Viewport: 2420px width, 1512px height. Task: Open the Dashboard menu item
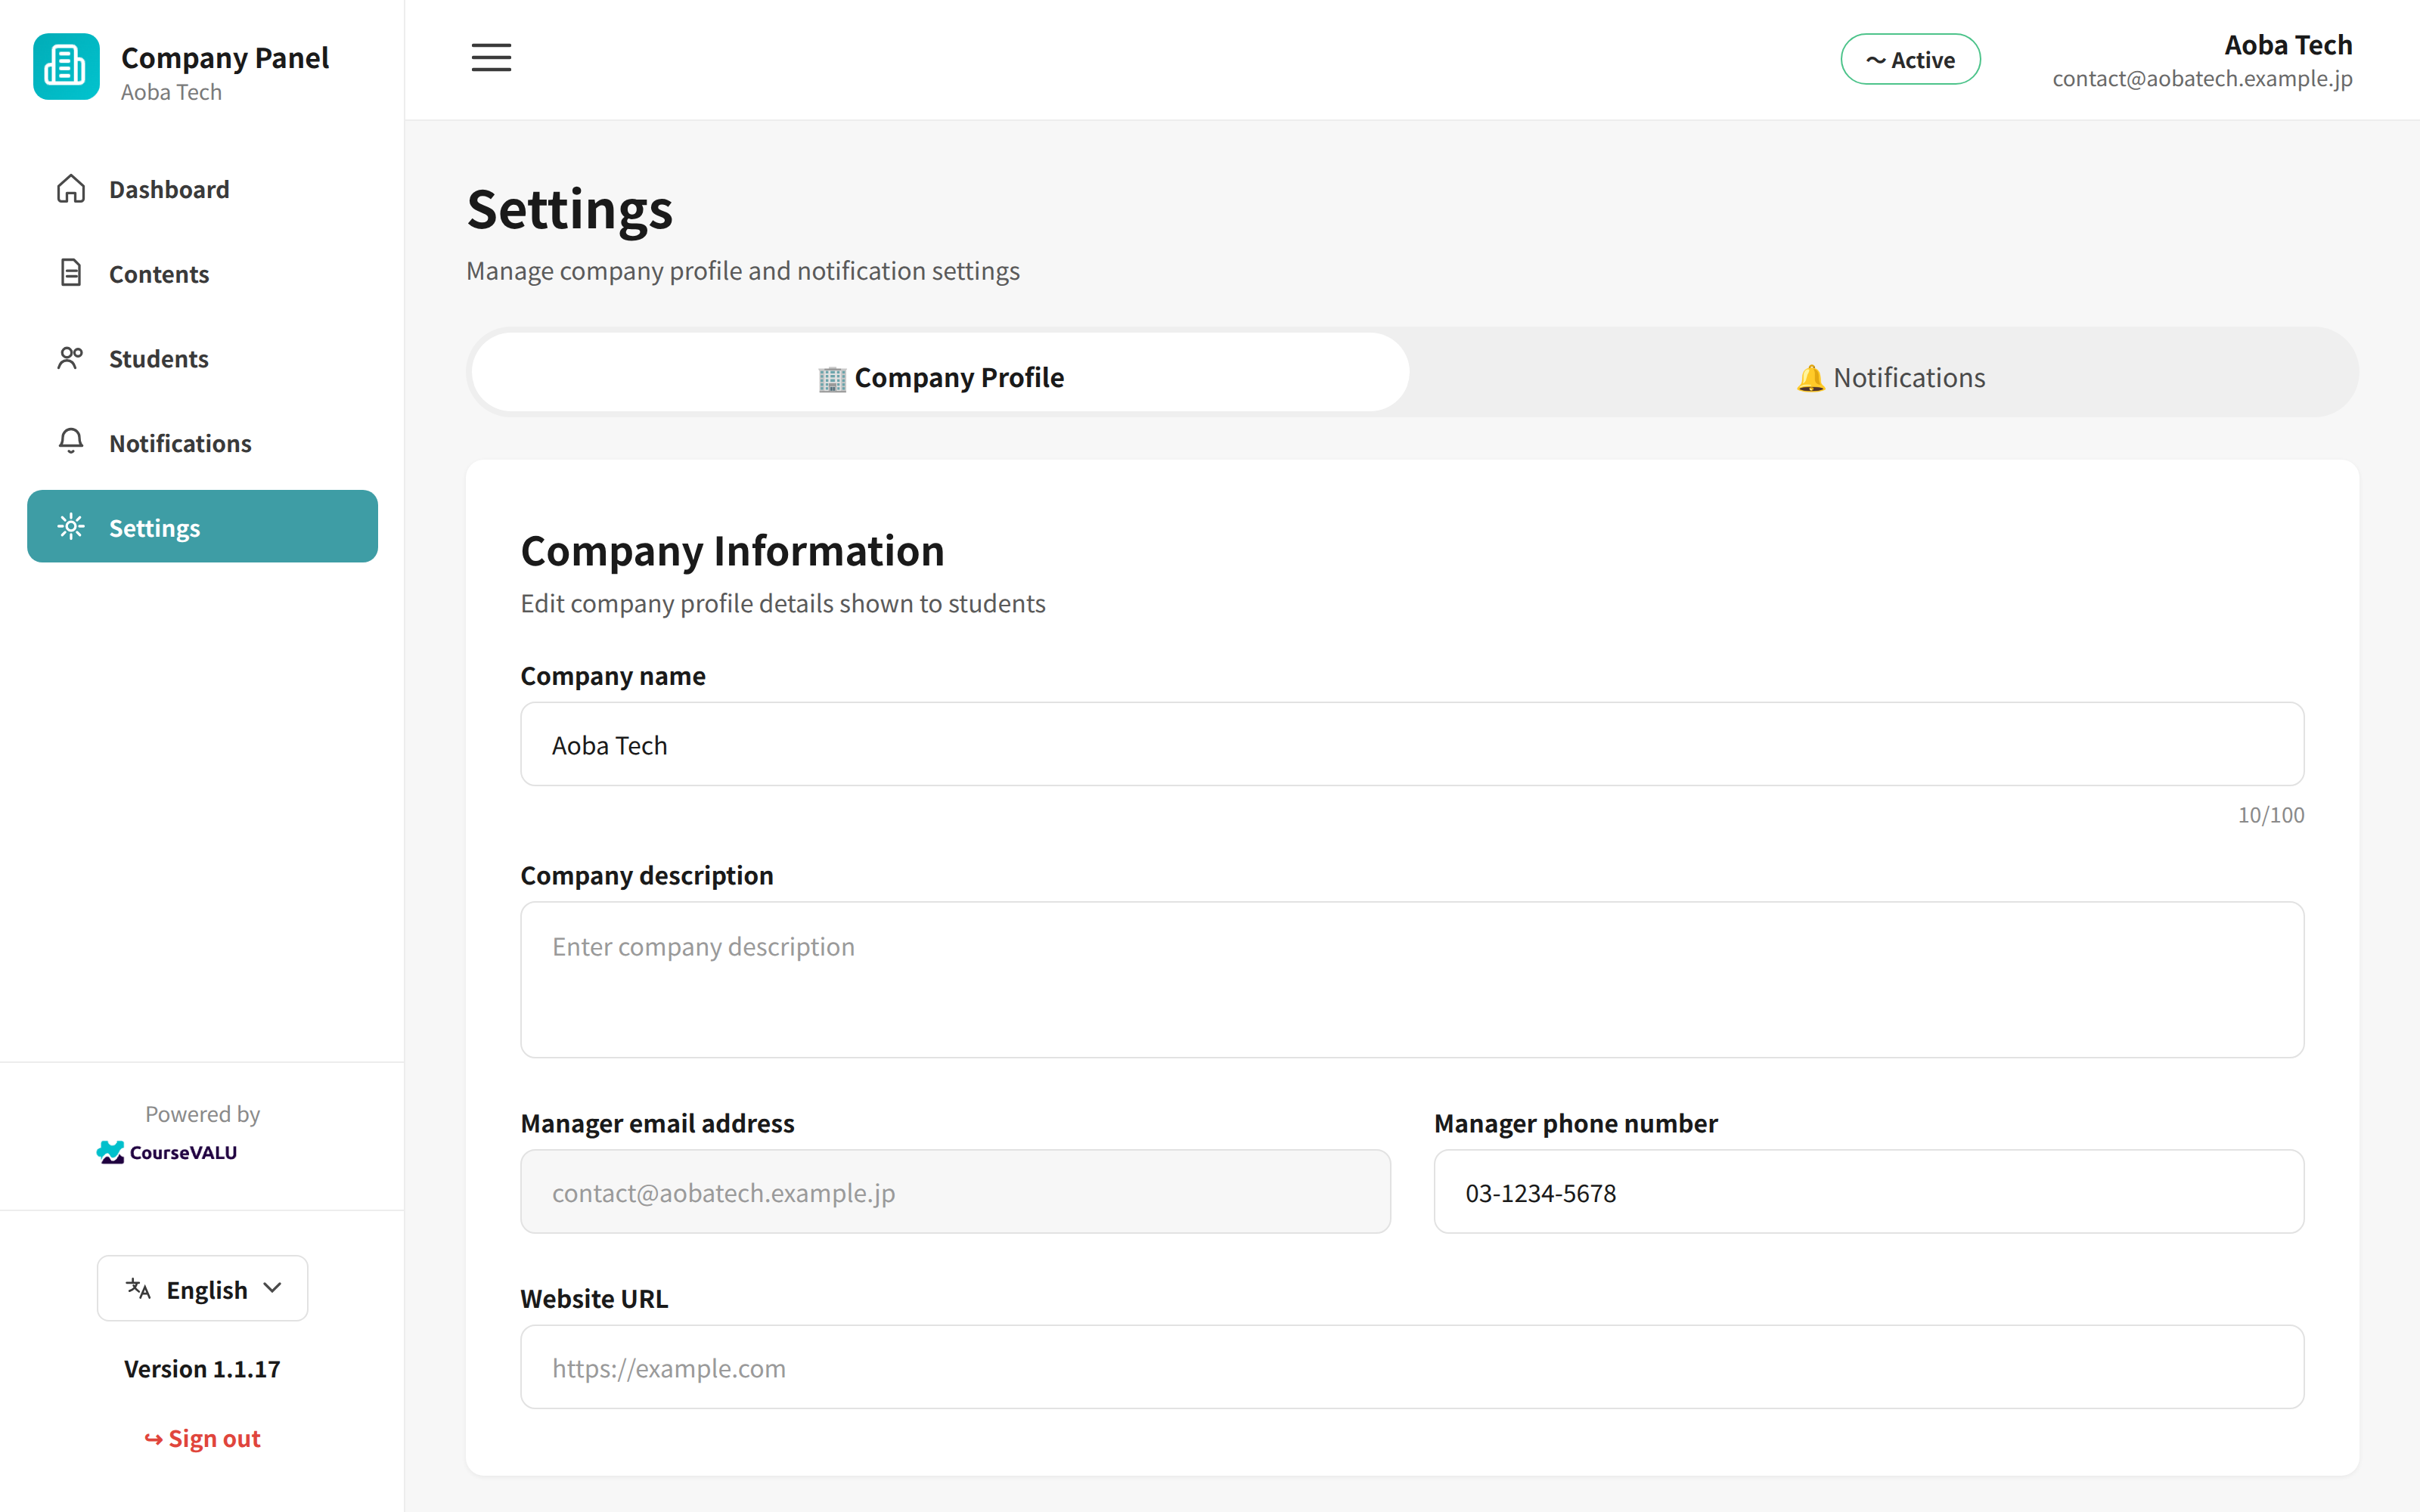pos(202,189)
